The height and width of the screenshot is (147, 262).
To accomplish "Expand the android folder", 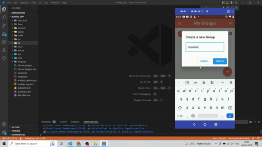I will 23,28.
